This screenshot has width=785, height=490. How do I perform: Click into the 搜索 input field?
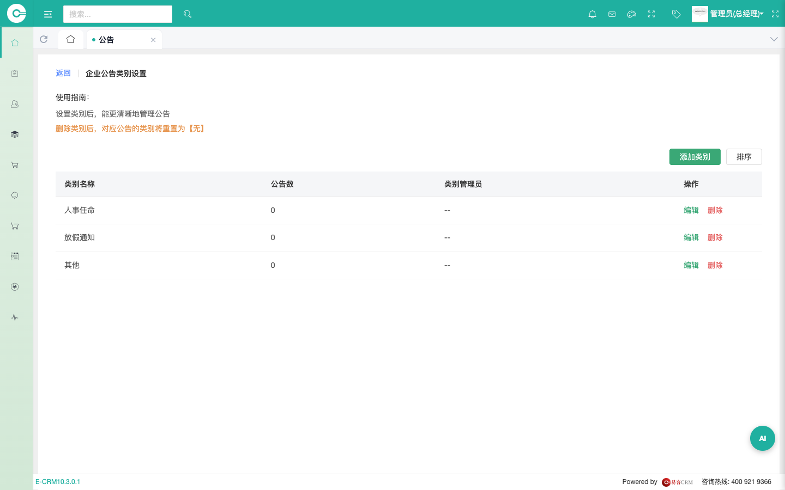[118, 14]
